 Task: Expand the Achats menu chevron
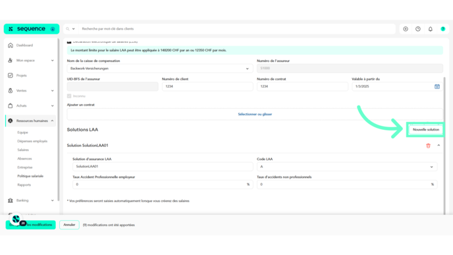point(52,105)
